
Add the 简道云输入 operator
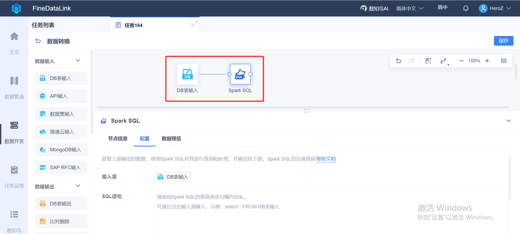[x=61, y=132]
